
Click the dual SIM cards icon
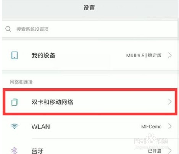coord(15,102)
